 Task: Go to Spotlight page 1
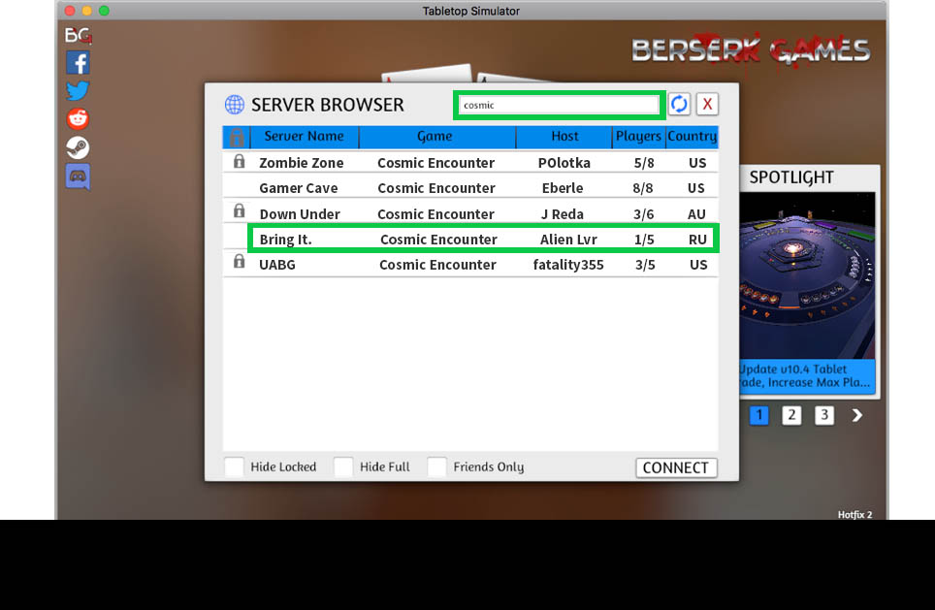click(x=759, y=415)
